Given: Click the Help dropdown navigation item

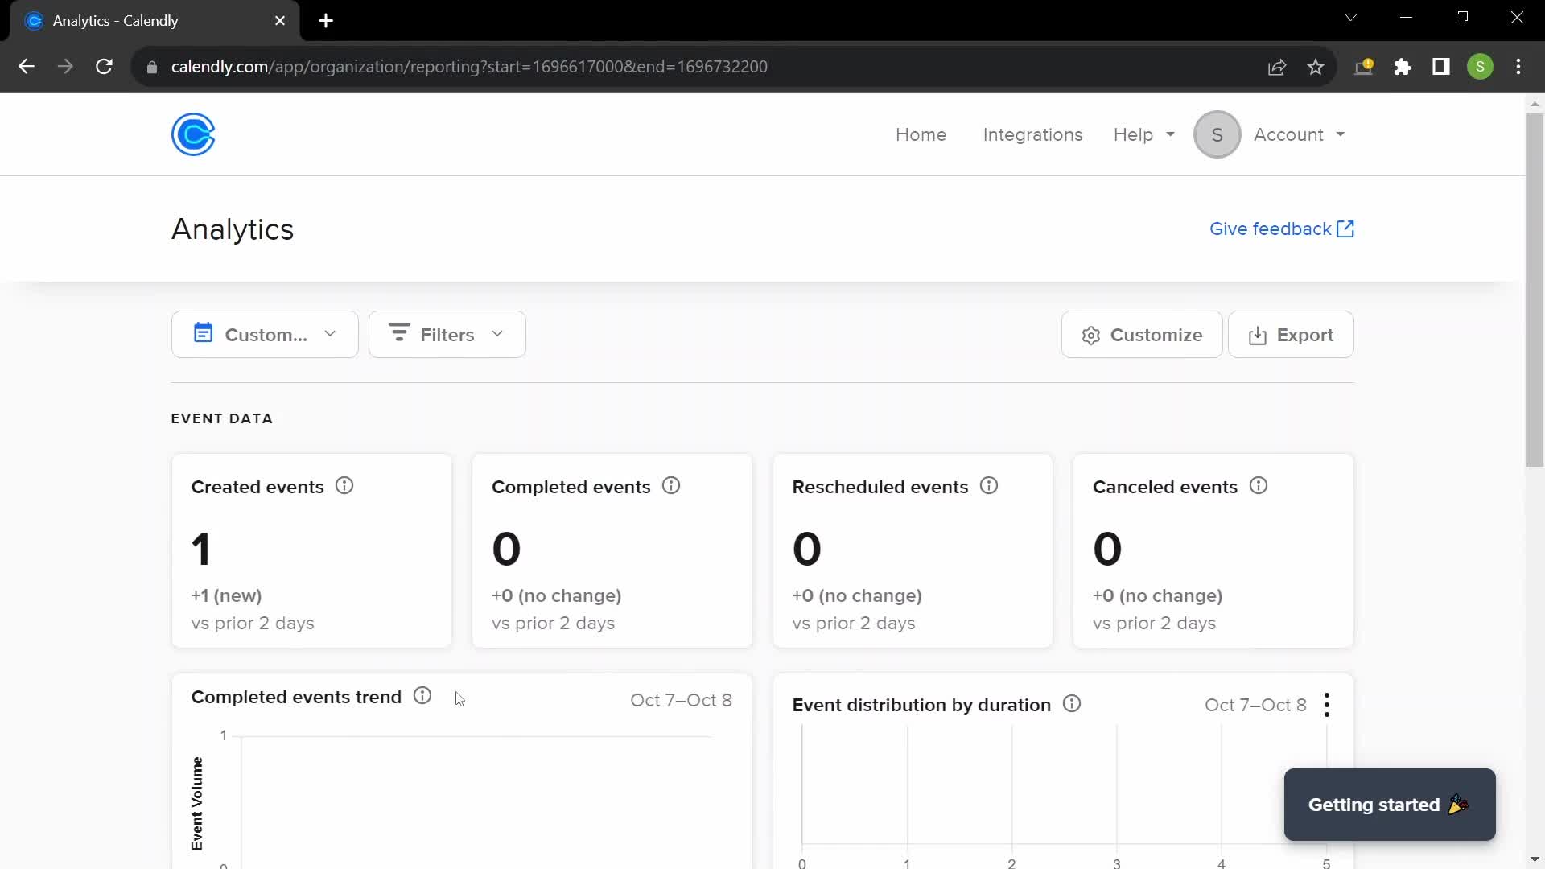Looking at the screenshot, I should [1145, 134].
